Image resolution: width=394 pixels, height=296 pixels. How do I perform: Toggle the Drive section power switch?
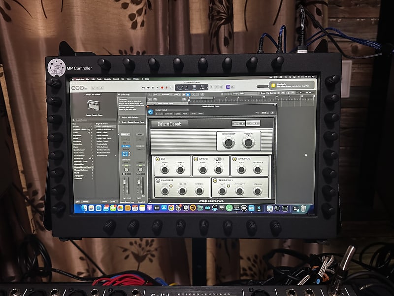click(x=196, y=158)
